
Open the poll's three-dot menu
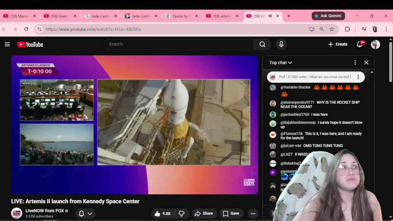[358, 77]
